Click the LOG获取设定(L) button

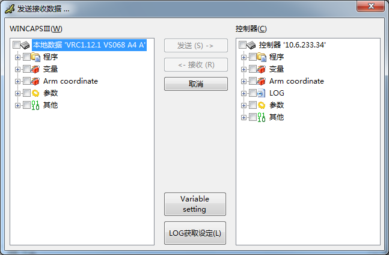point(195,233)
